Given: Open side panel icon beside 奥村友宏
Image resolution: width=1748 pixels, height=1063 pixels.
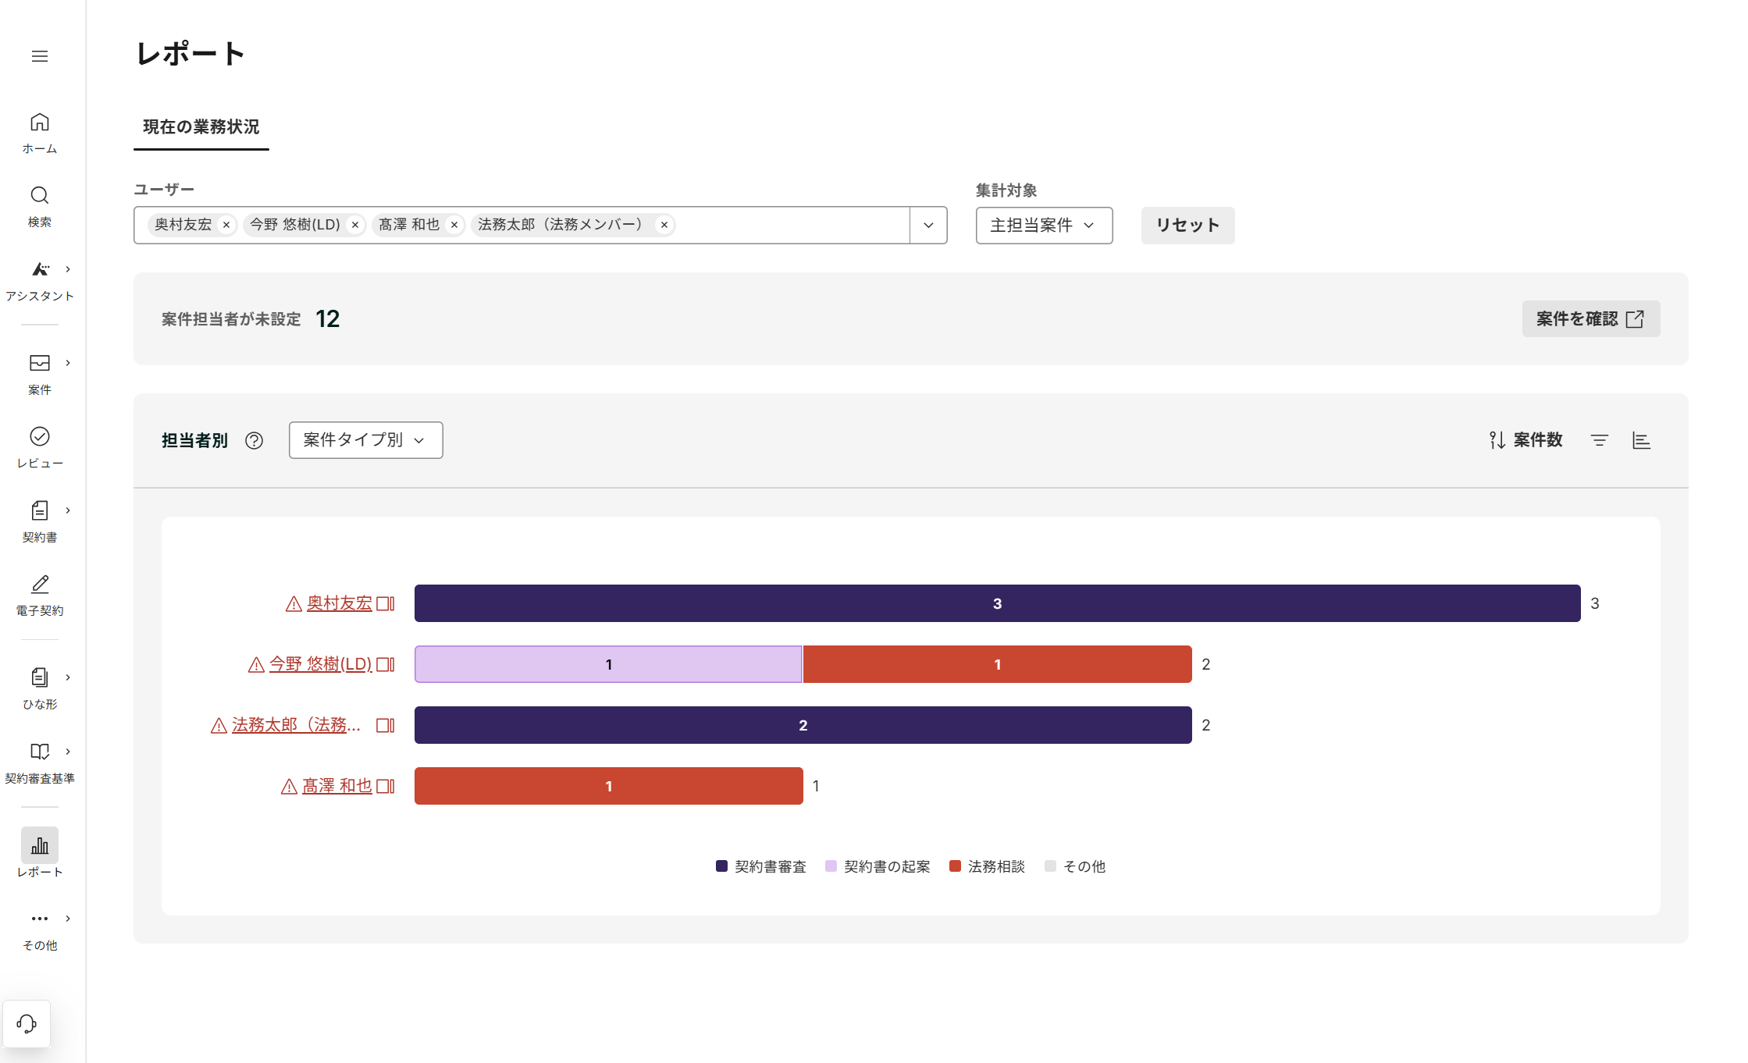Looking at the screenshot, I should point(386,603).
